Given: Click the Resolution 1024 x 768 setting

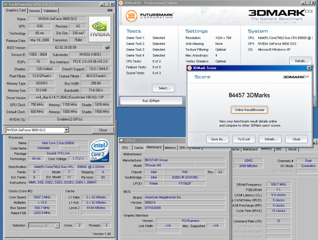Looking at the screenshot, I should tap(223, 38).
